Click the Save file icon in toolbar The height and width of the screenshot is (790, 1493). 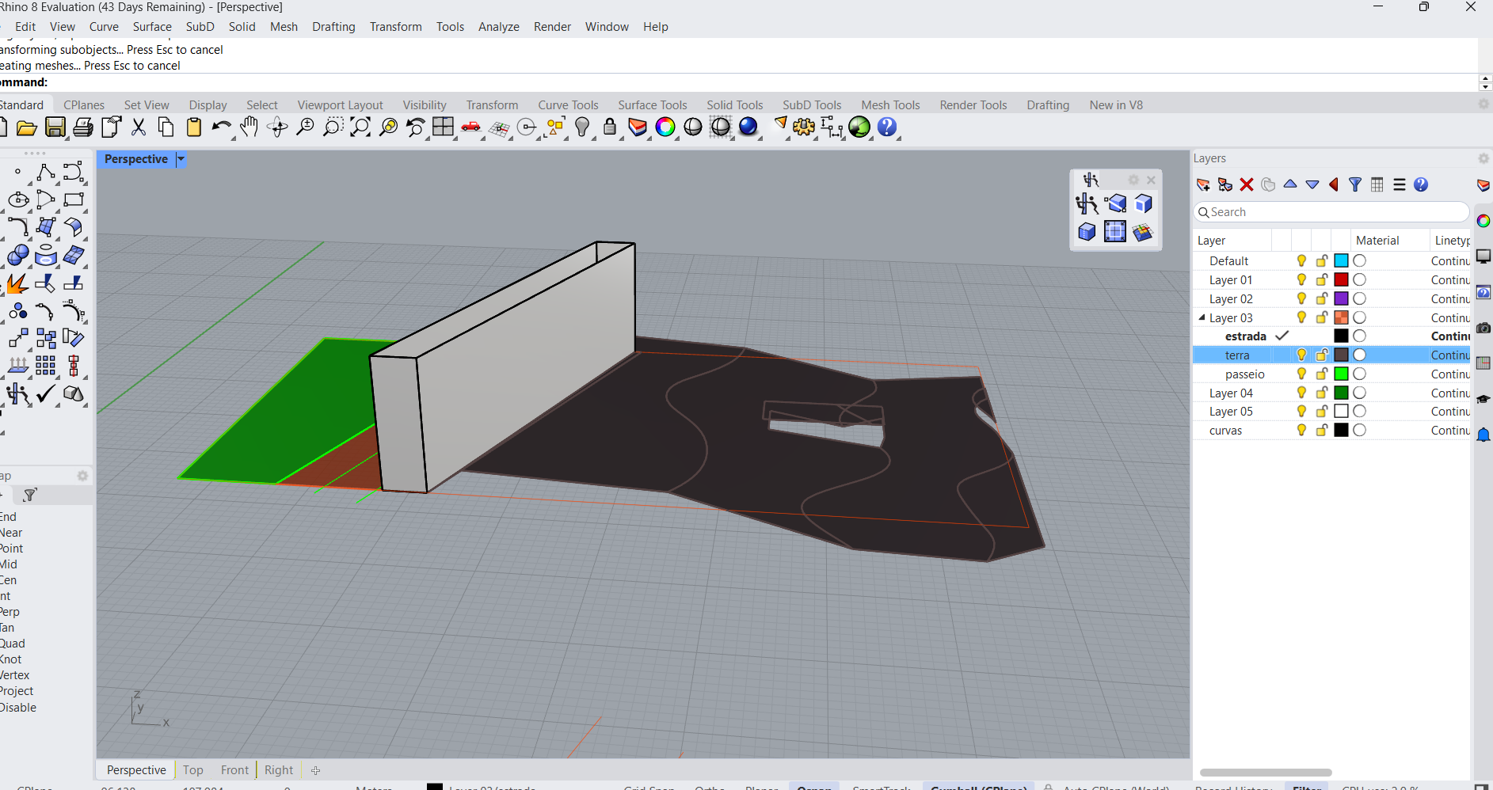(x=55, y=127)
